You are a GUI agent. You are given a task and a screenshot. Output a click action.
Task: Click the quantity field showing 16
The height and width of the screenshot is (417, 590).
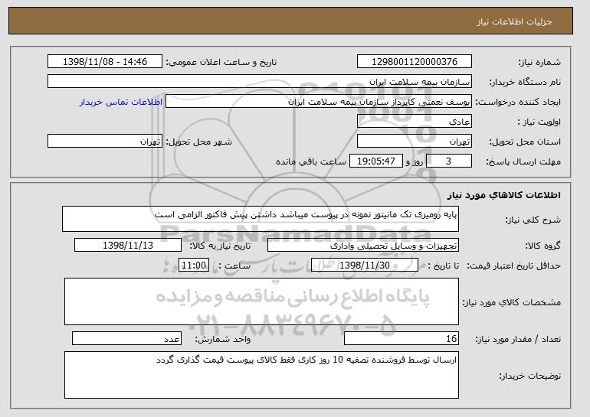pos(402,338)
